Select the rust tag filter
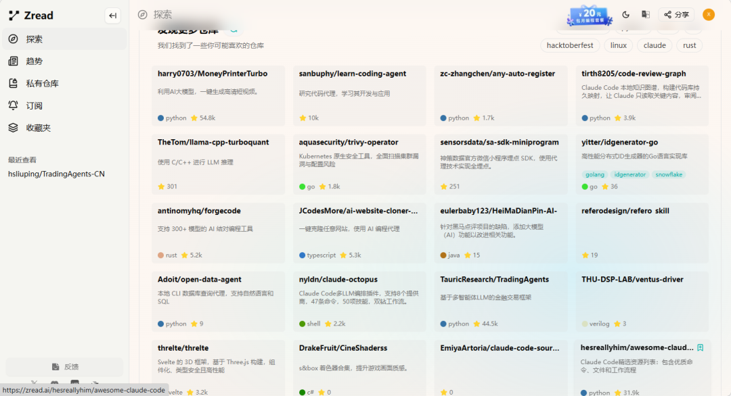The image size is (731, 396). (689, 45)
